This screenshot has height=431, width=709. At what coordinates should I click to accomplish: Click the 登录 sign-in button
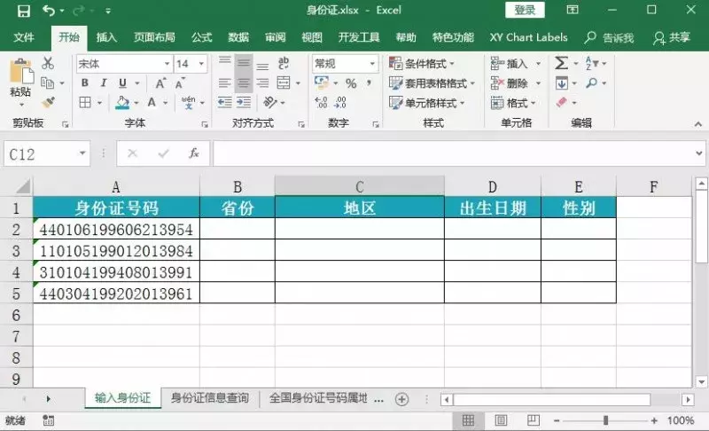[525, 10]
